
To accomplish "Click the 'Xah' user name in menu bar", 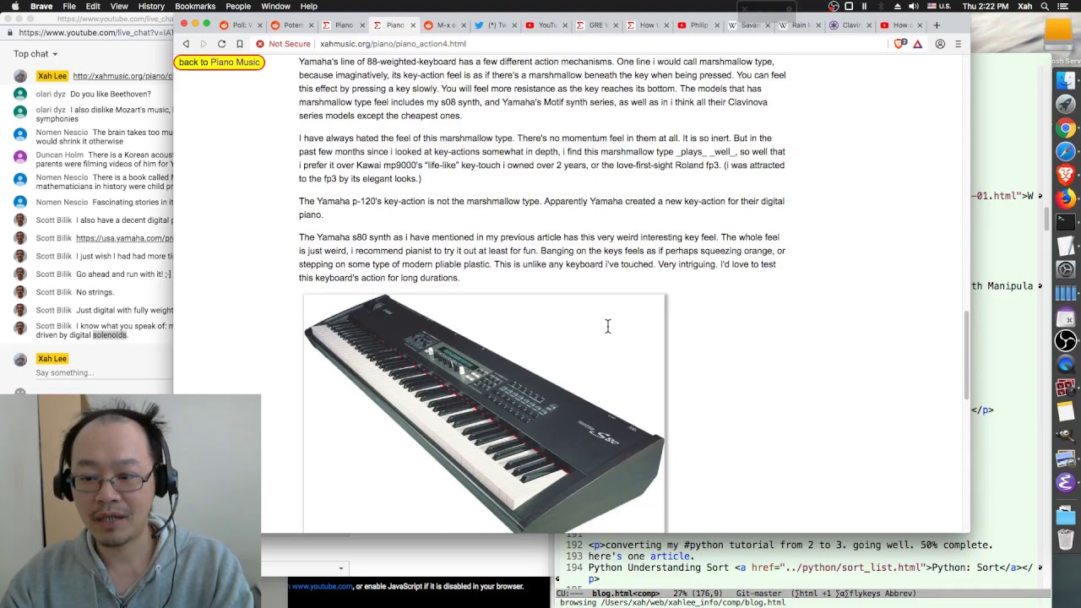I will click(x=1024, y=7).
